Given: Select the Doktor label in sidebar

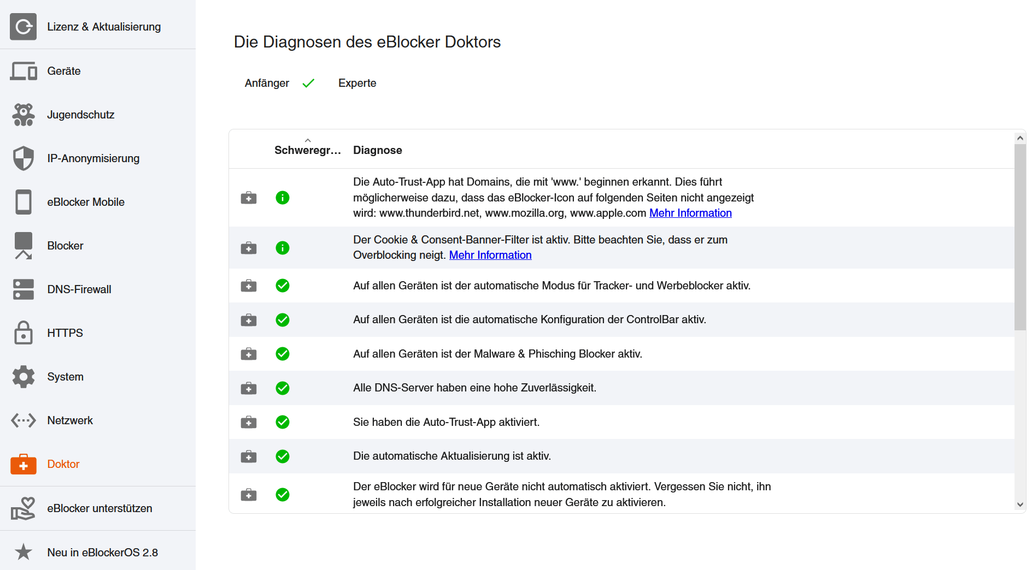Looking at the screenshot, I should (x=63, y=464).
